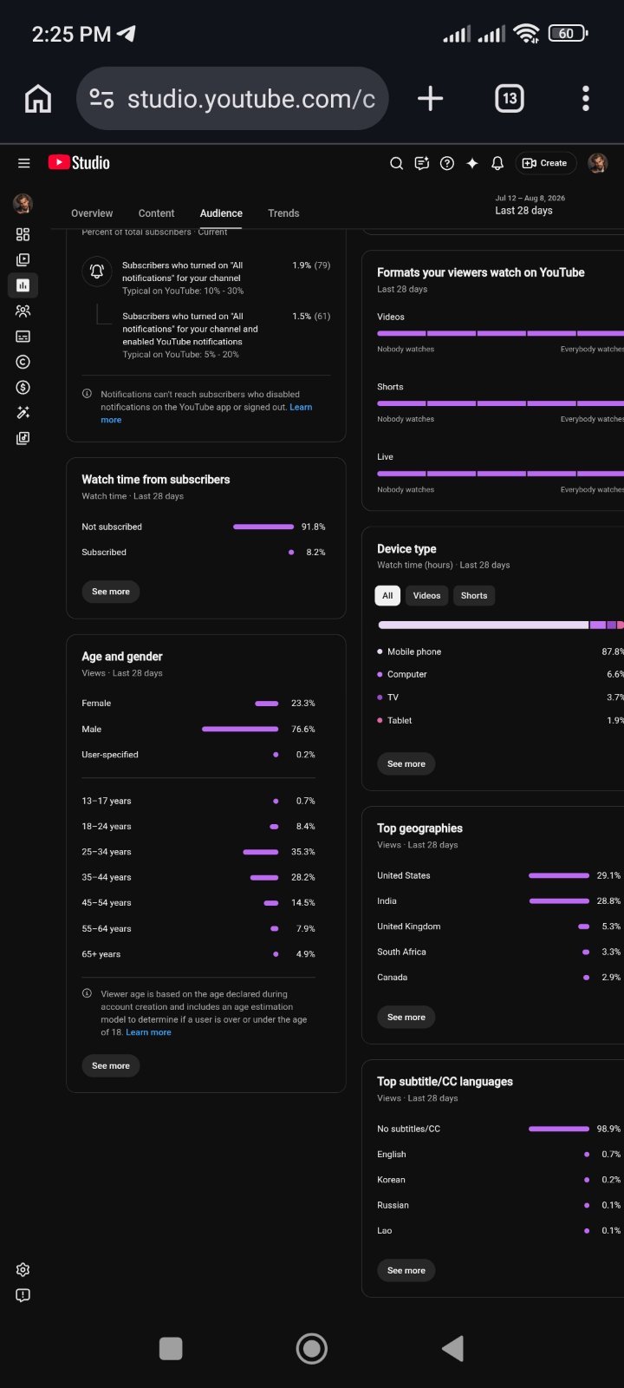The height and width of the screenshot is (1388, 624).
Task: Open the help question mark icon
Action: point(447,163)
